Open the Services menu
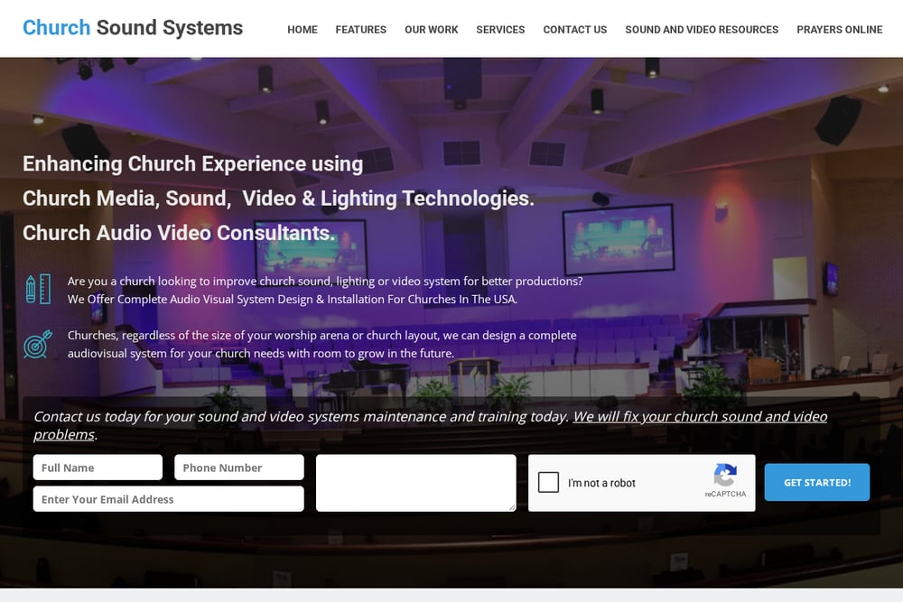 (x=500, y=30)
